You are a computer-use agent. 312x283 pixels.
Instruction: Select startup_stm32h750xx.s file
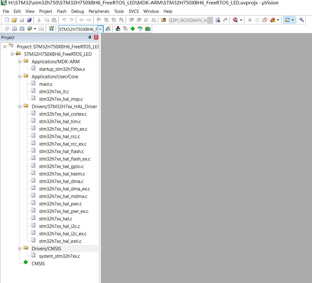click(x=62, y=69)
